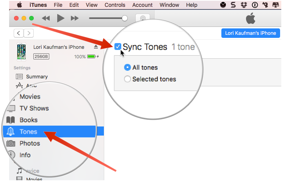Choose the Selected tones radio option
Image resolution: width=282 pixels, height=181 pixels.
tap(127, 79)
